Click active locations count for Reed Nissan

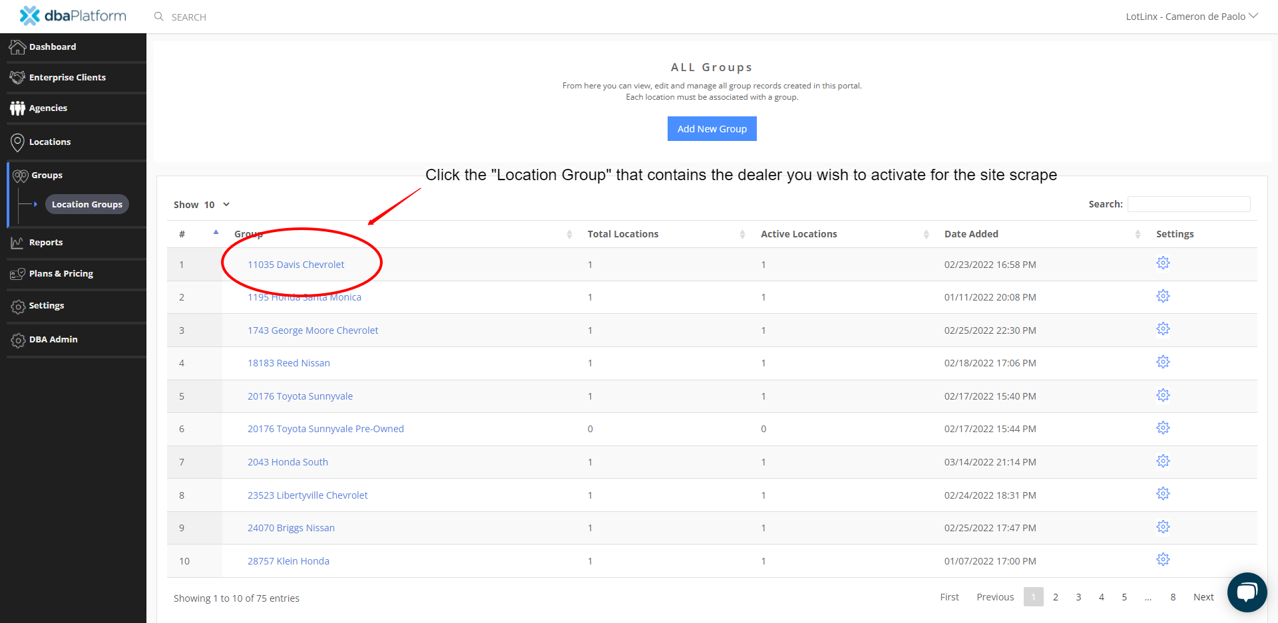coord(763,363)
